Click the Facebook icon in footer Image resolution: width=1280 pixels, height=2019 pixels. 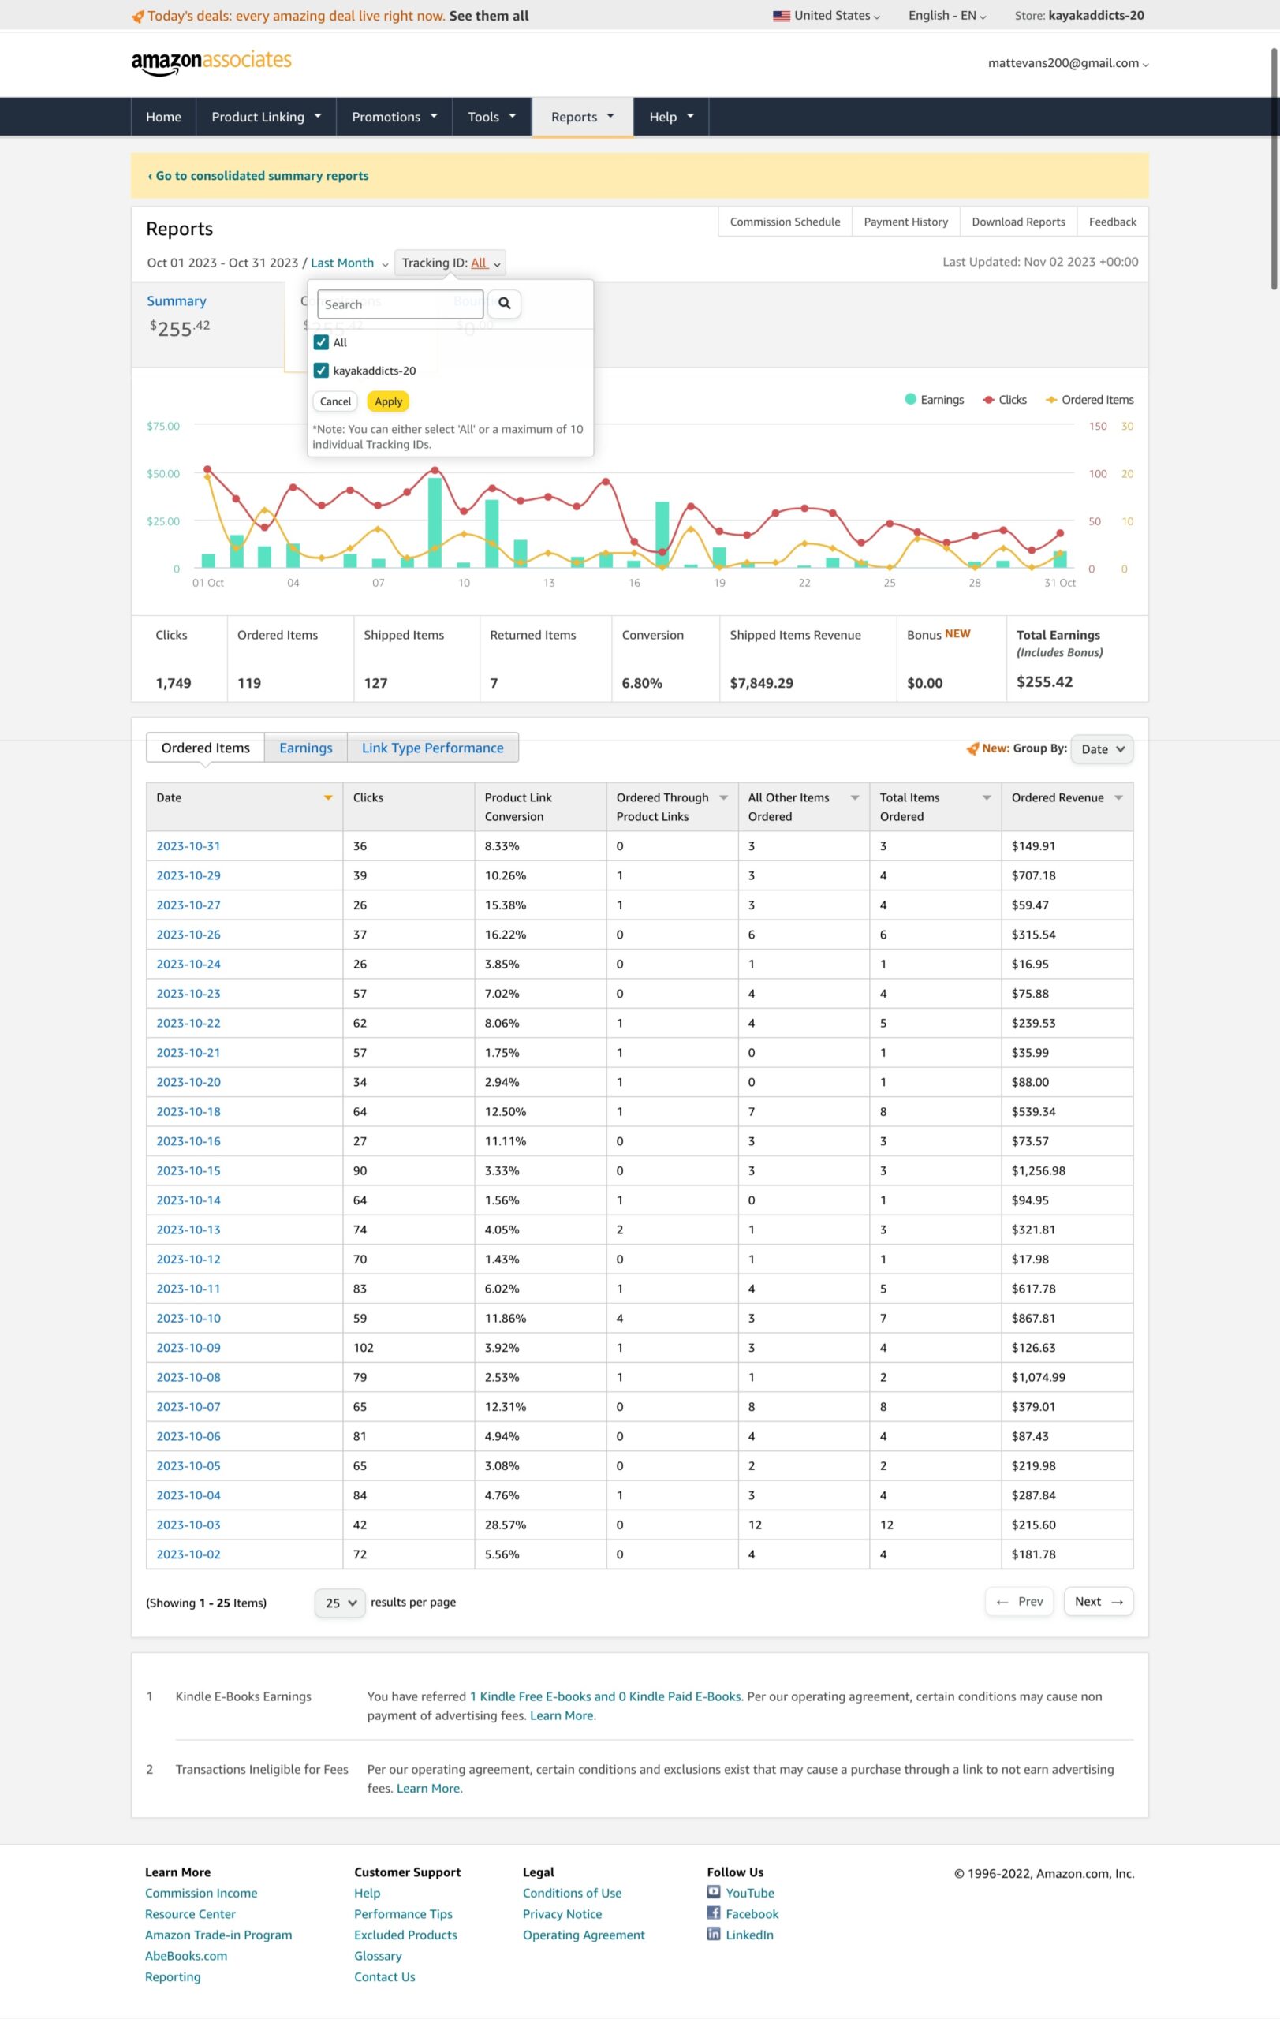tap(714, 1913)
